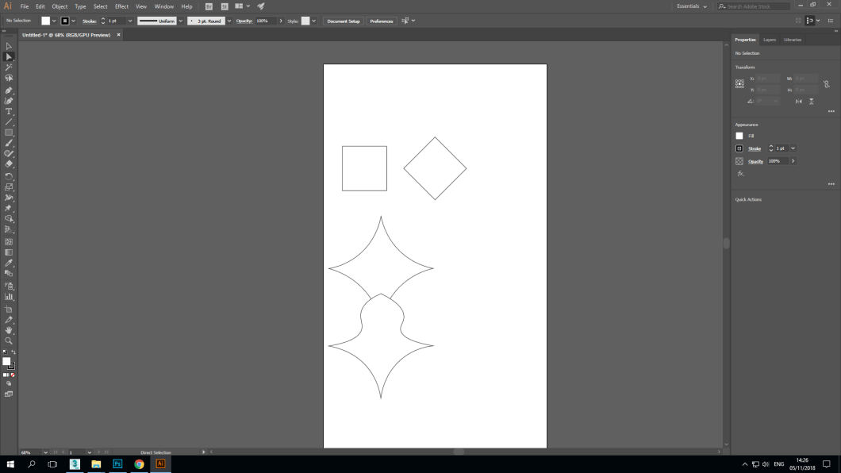
Task: Open Adobe Bridge with Br icon
Action: pyautogui.click(x=209, y=6)
